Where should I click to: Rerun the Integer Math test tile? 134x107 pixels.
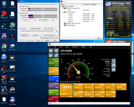pos(81,89)
